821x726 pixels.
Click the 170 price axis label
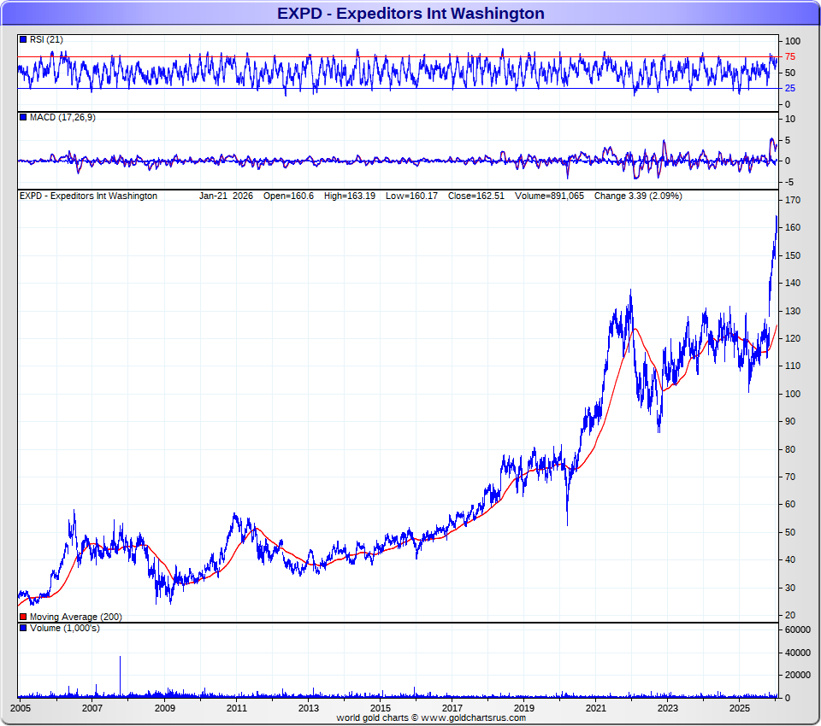pyautogui.click(x=793, y=200)
